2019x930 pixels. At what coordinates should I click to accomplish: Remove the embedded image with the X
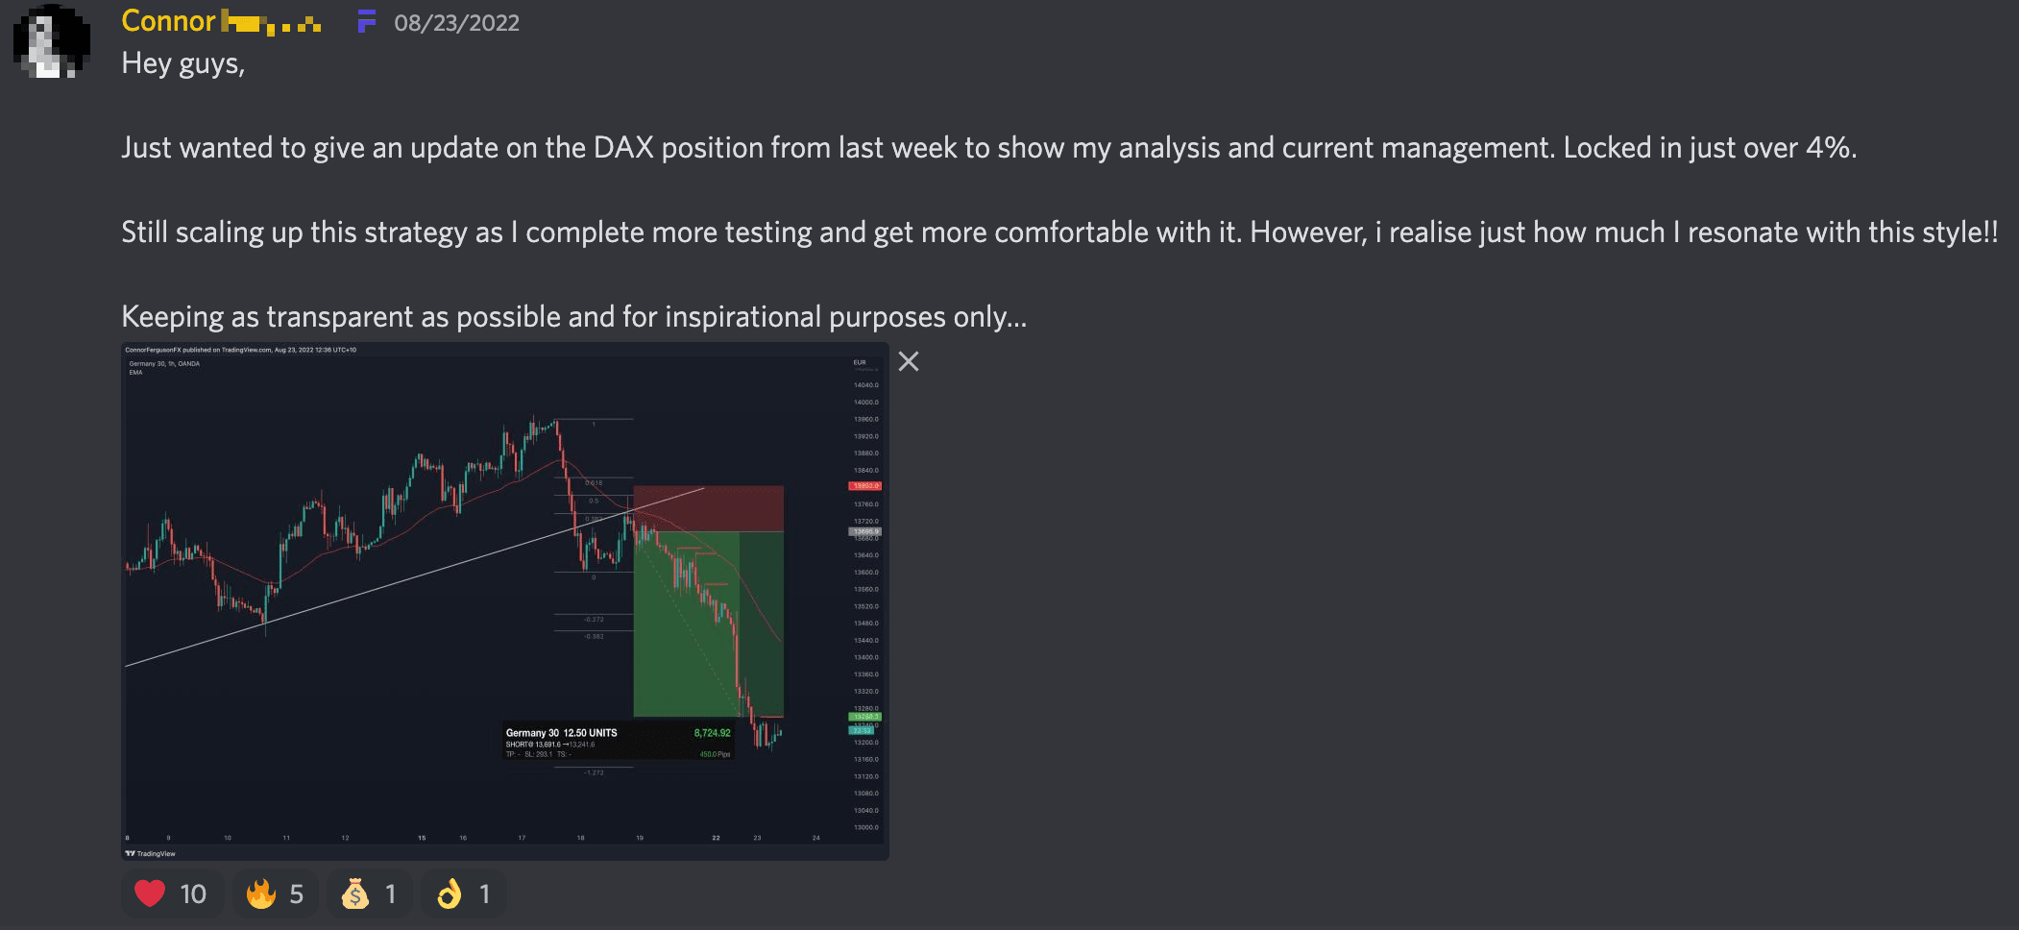pyautogui.click(x=909, y=361)
